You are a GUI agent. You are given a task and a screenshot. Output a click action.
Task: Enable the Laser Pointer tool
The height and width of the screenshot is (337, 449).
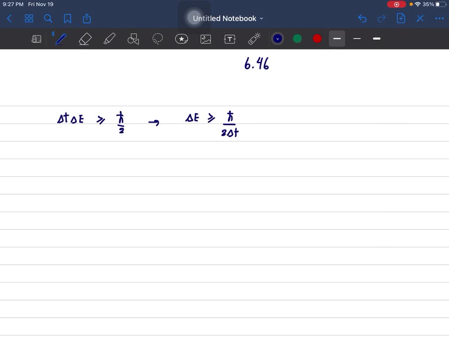(x=254, y=39)
